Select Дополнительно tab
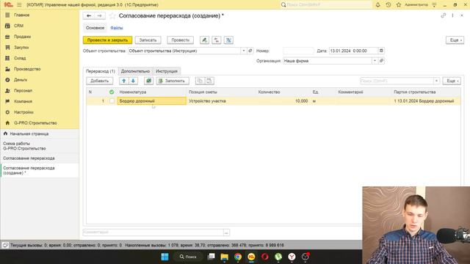Viewport: 470px width, 264px height. point(135,71)
